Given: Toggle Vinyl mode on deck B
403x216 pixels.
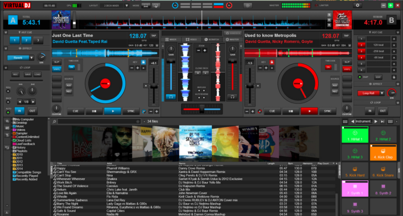Looking at the screenshot, I should pos(347,69).
